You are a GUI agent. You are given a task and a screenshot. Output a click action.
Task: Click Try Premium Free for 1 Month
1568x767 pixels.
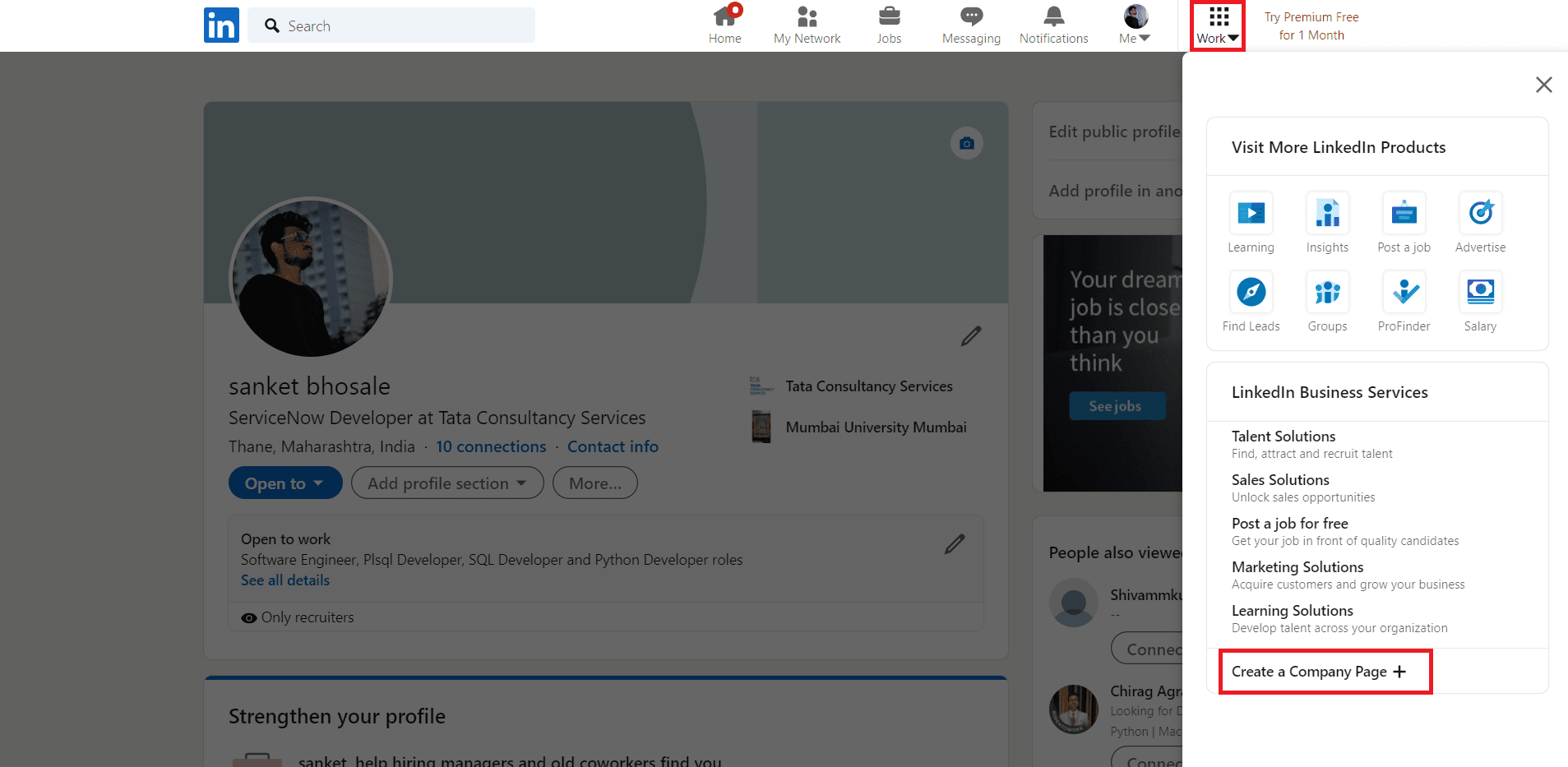point(1311,26)
